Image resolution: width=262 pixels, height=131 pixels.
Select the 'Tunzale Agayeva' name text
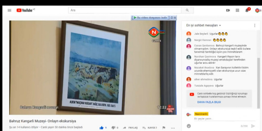204,86
